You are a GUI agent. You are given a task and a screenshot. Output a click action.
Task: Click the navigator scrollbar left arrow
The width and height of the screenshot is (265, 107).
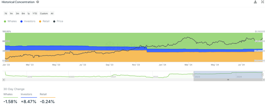click(x=4, y=80)
